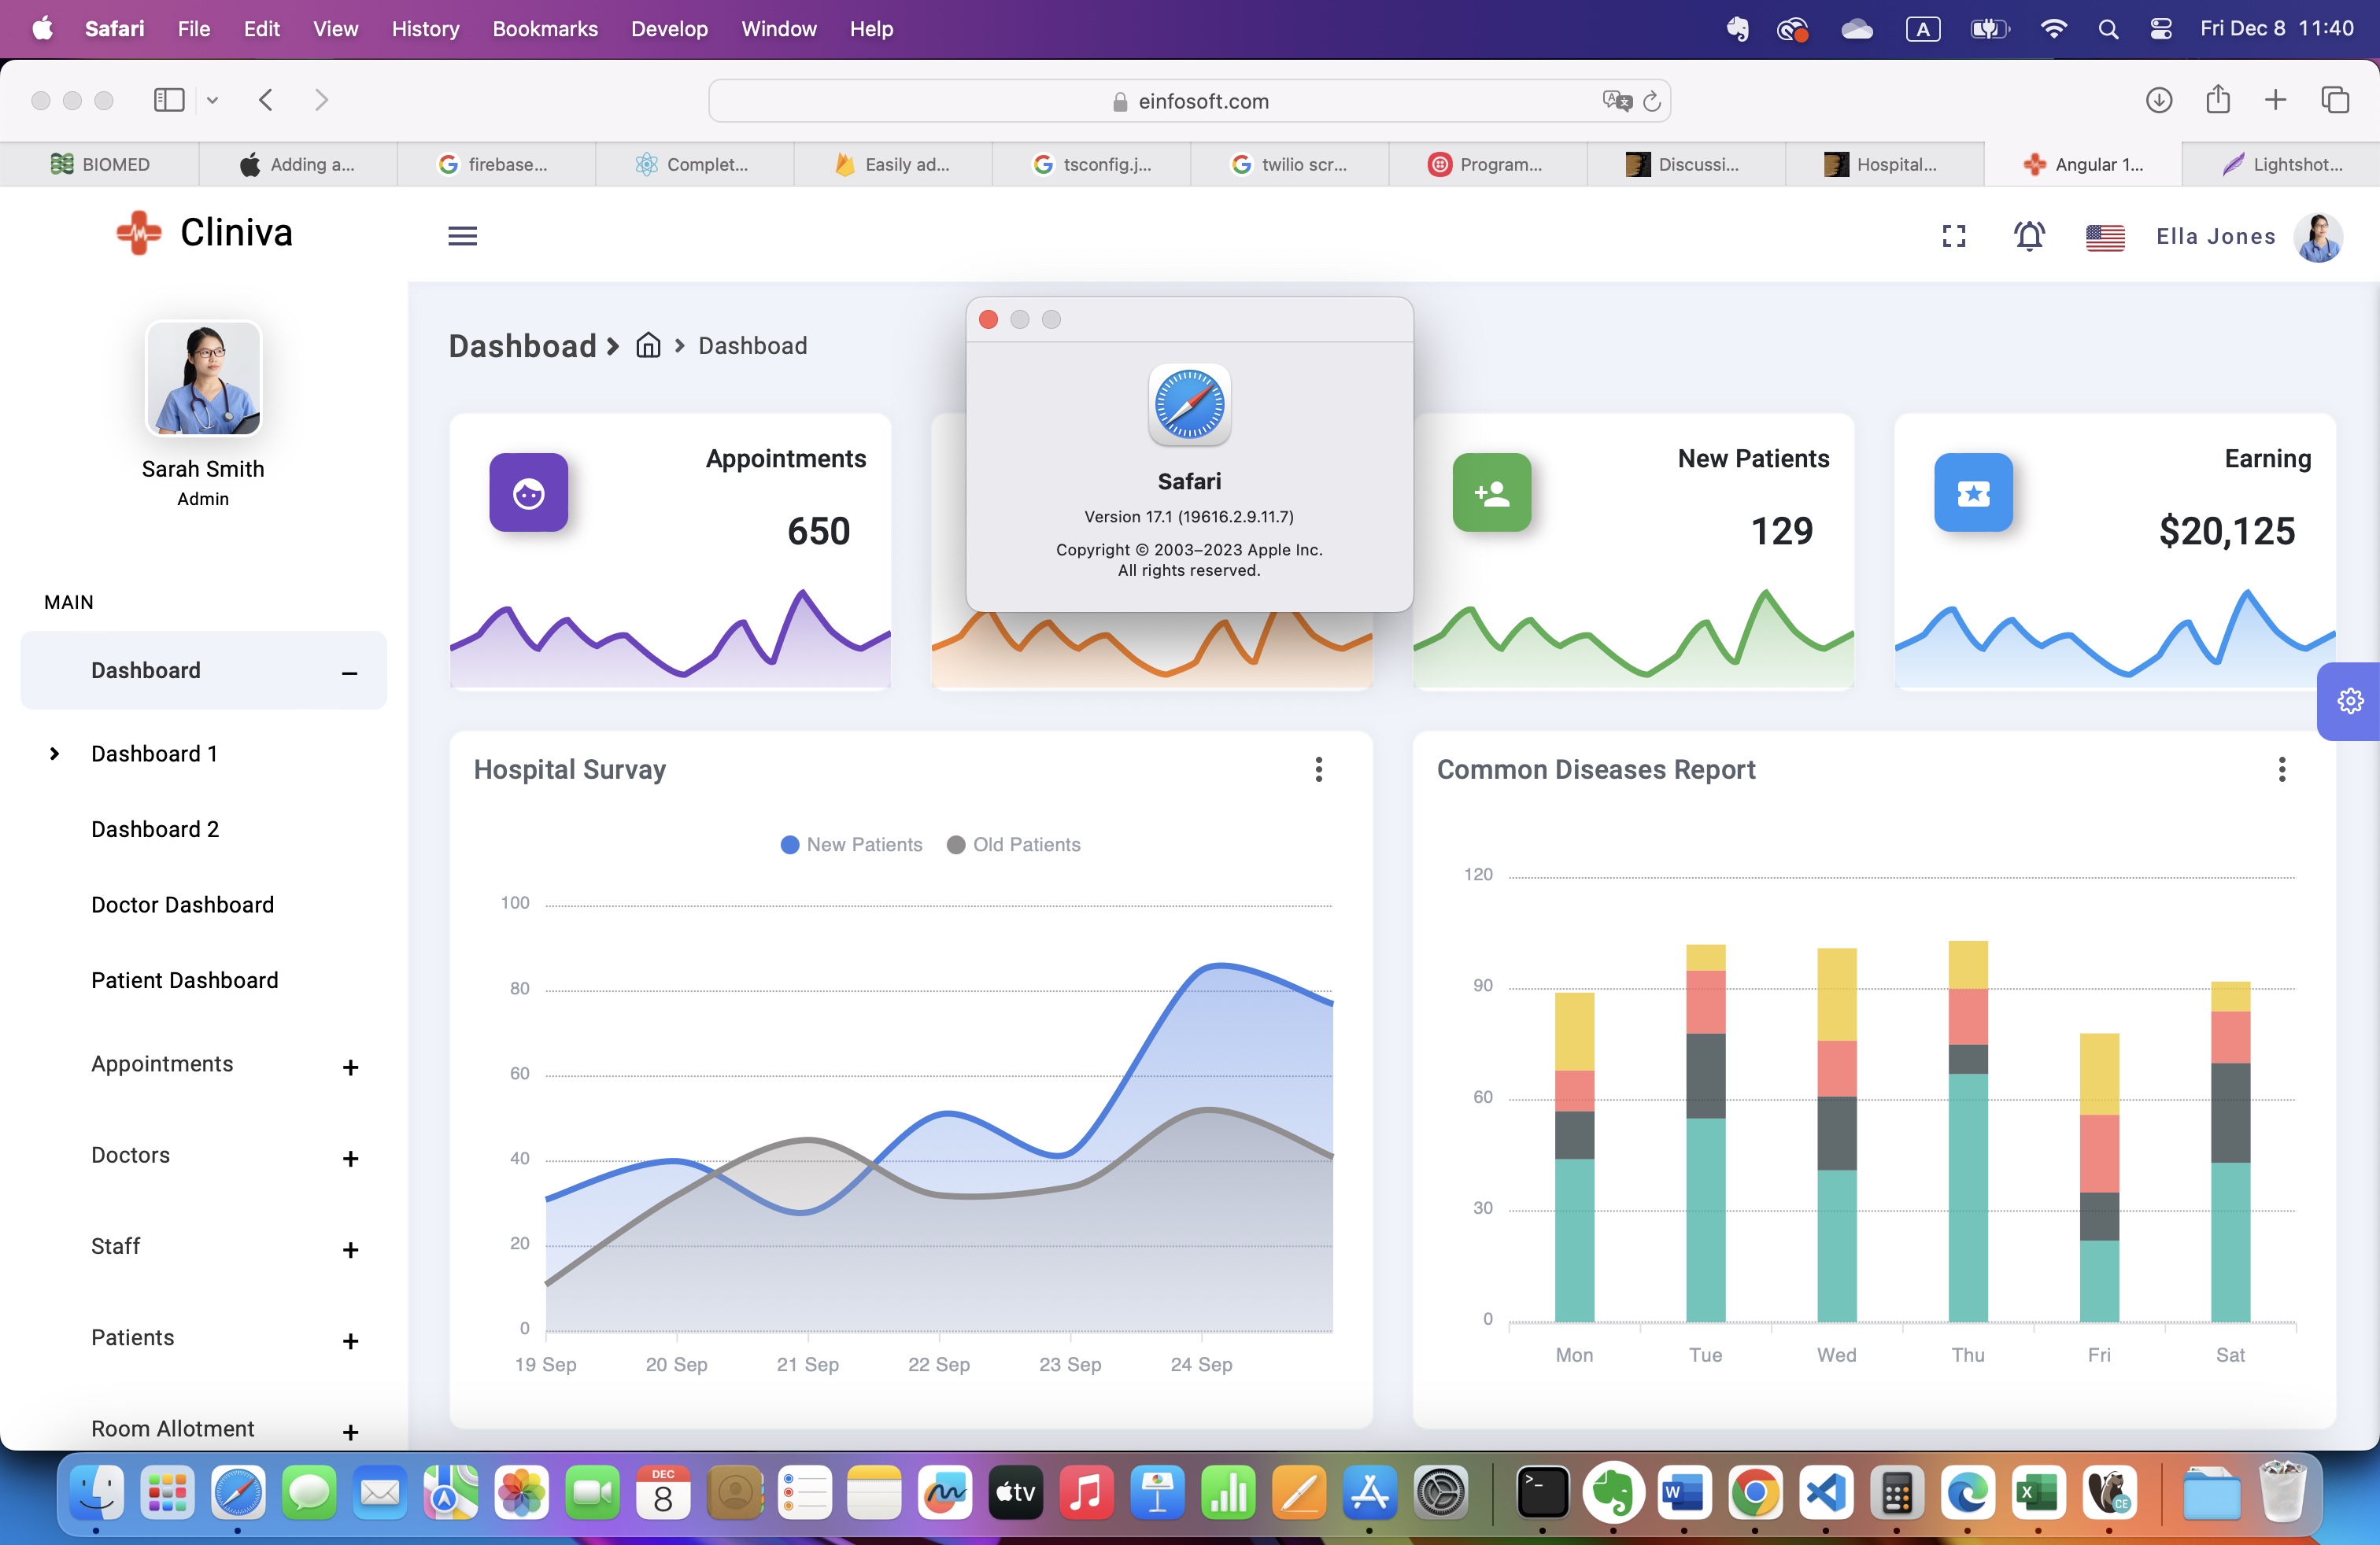Open the US flag language selector
Screen dimensions: 2380x1545
pyautogui.click(x=2105, y=237)
